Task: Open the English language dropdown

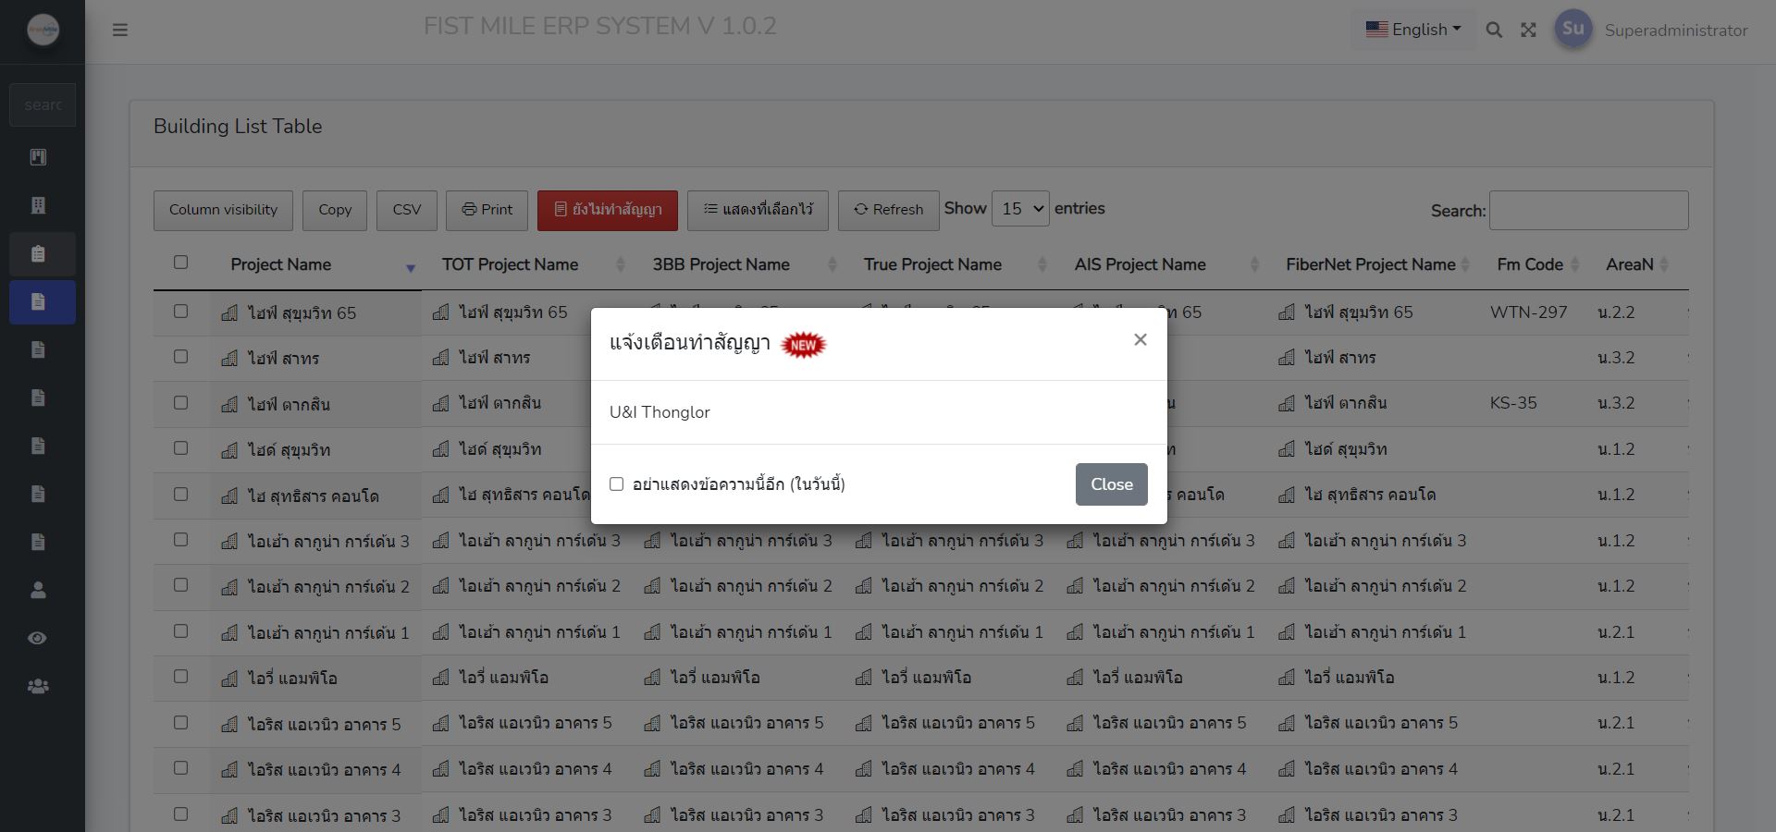Action: point(1413,29)
